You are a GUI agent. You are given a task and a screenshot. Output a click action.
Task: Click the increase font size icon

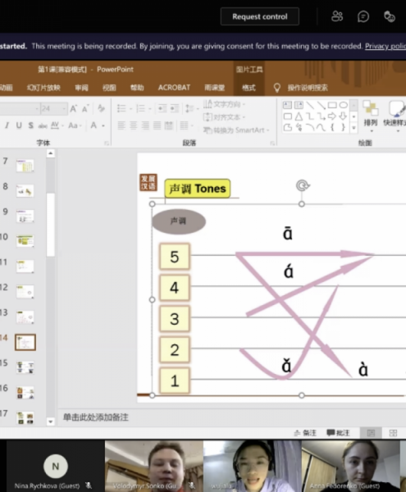pyautogui.click(x=74, y=108)
